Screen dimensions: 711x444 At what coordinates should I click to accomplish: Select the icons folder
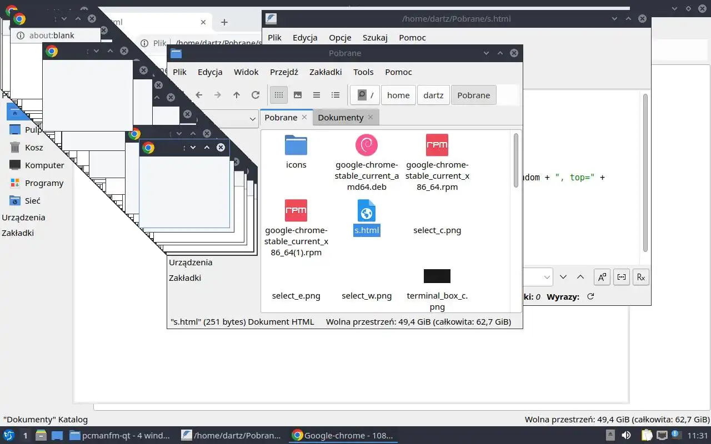click(x=296, y=151)
